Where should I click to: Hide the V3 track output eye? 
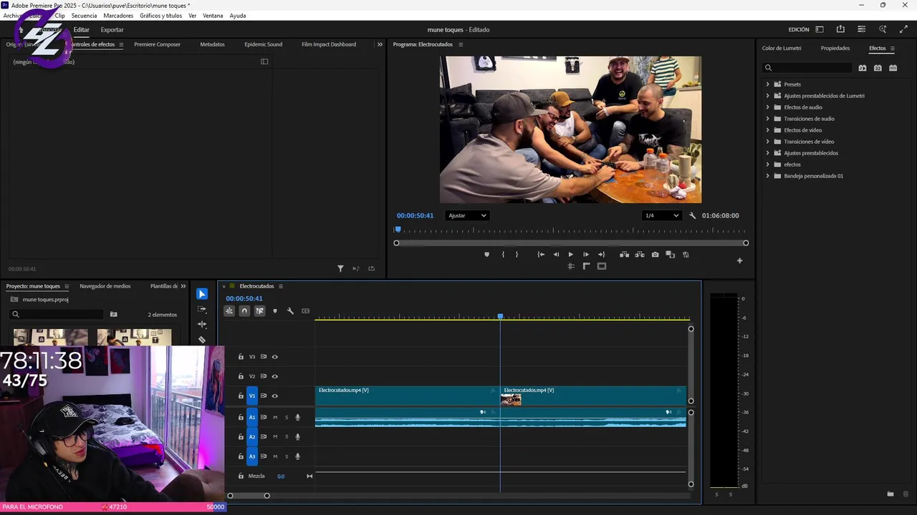(x=274, y=357)
